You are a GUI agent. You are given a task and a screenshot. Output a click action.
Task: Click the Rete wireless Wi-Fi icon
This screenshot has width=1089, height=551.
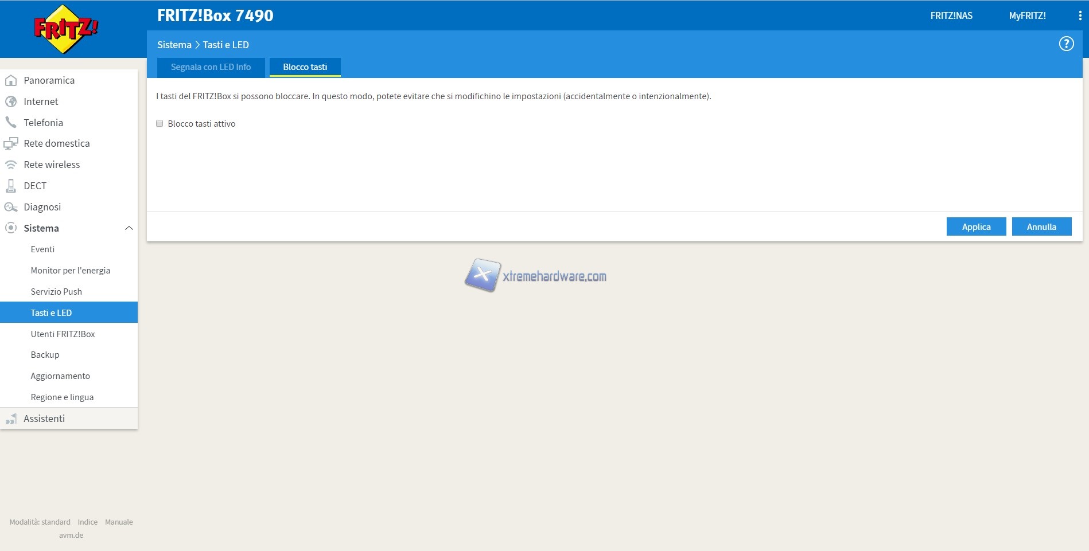(10, 165)
